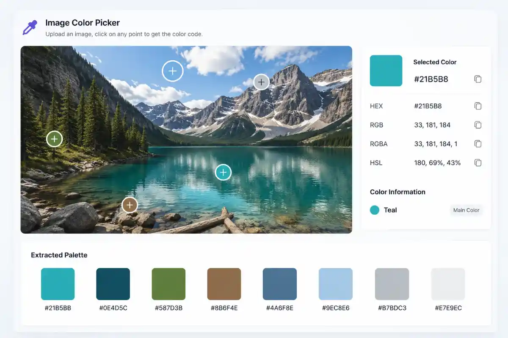Copy the HEX value

(478, 106)
